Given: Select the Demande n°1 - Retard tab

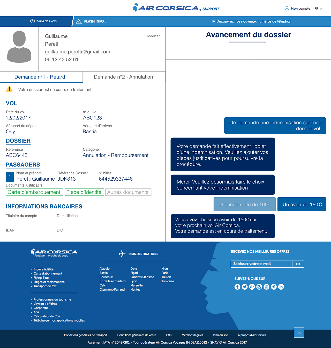Looking at the screenshot, I should click(x=40, y=77).
